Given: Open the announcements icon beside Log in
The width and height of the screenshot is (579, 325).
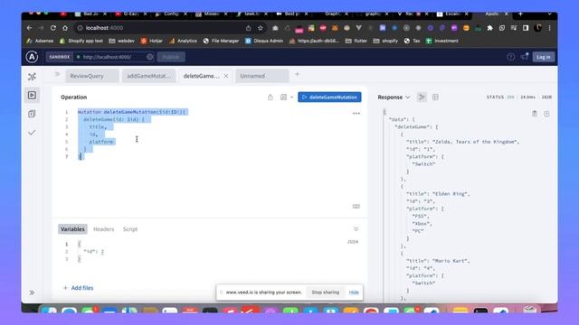Looking at the screenshot, I should coord(525,57).
